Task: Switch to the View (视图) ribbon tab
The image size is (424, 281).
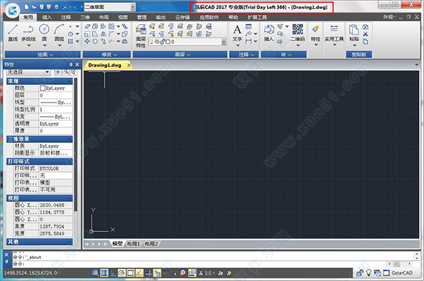Action: (122, 18)
